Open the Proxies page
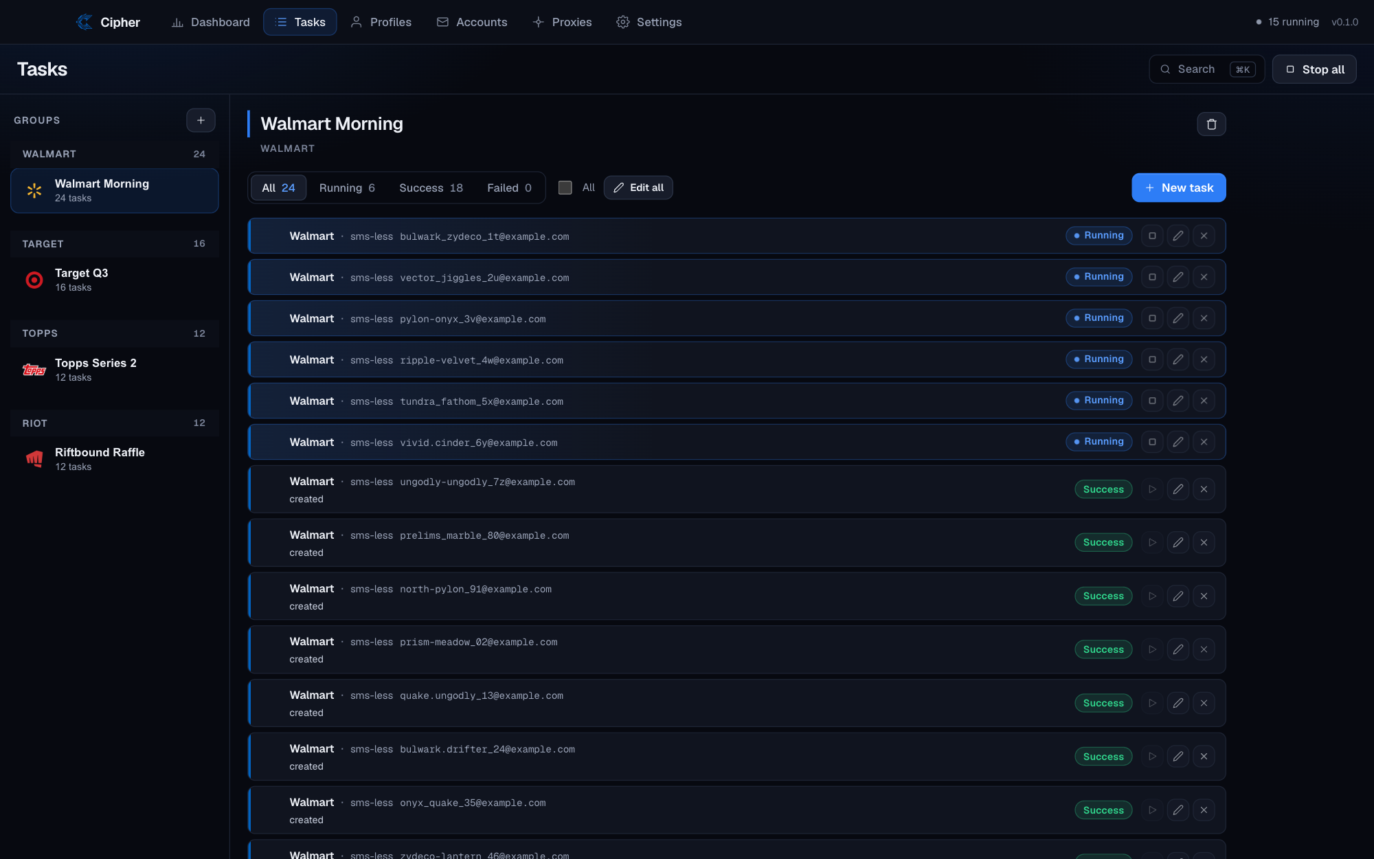Screen dimensions: 1374x859 pos(562,22)
